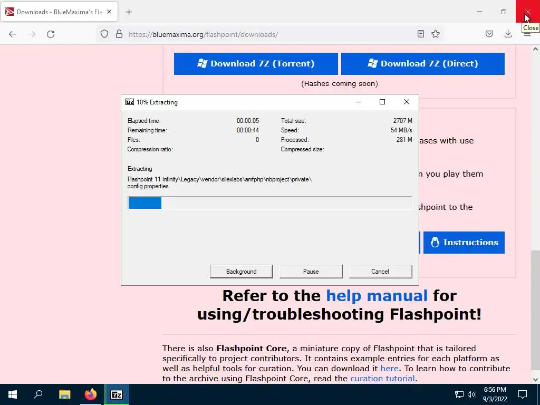
Task: Minimize the 10% Extracting dialog
Action: 359,102
